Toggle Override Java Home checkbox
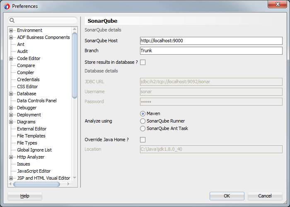290x207 pixels. click(x=143, y=140)
